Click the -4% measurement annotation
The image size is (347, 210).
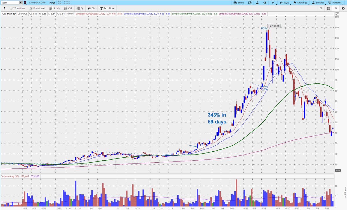click(265, 89)
